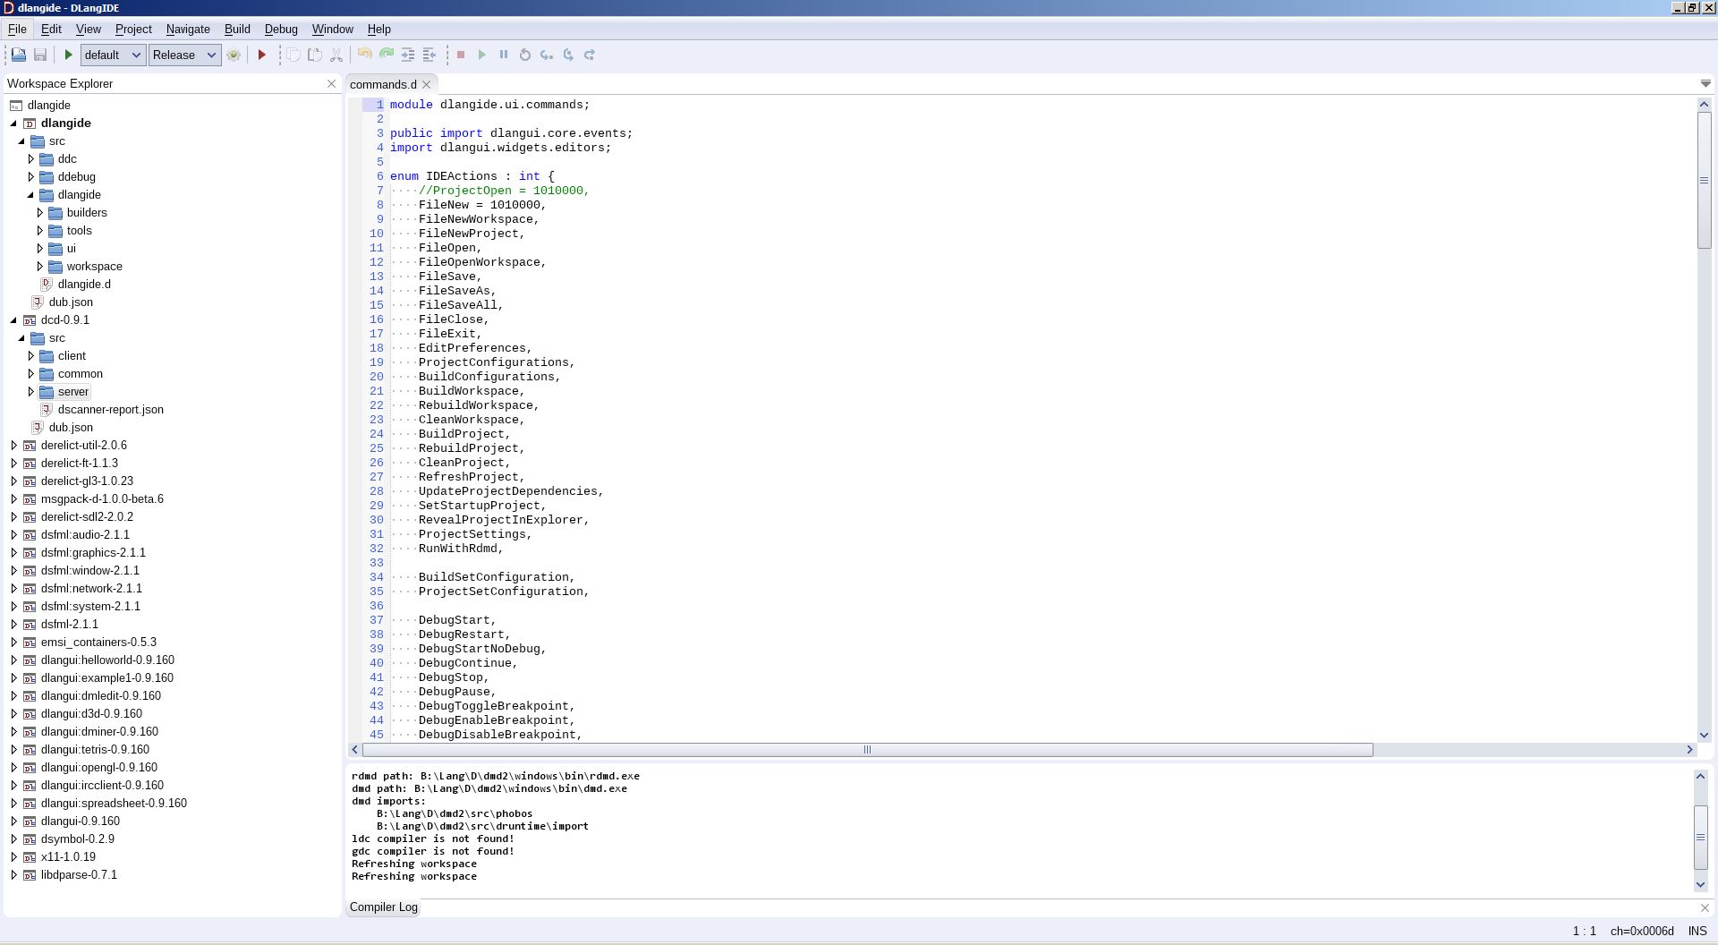Image resolution: width=1718 pixels, height=945 pixels.
Task: Click the Step Out debug icon
Action: point(590,55)
